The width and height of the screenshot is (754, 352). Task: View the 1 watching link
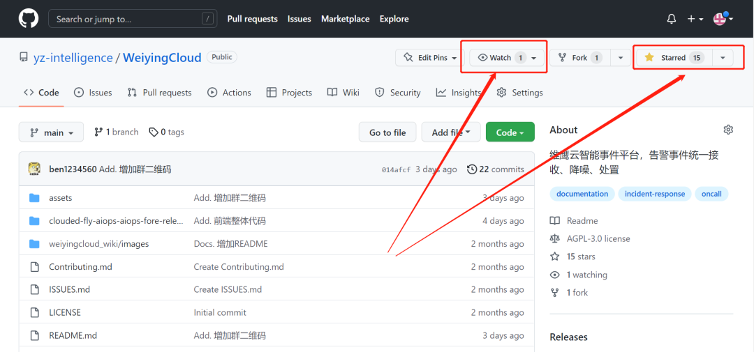coord(579,275)
